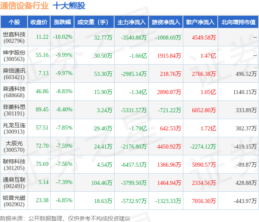
Task: Click the -8.40% change value
Action: tap(64, 109)
